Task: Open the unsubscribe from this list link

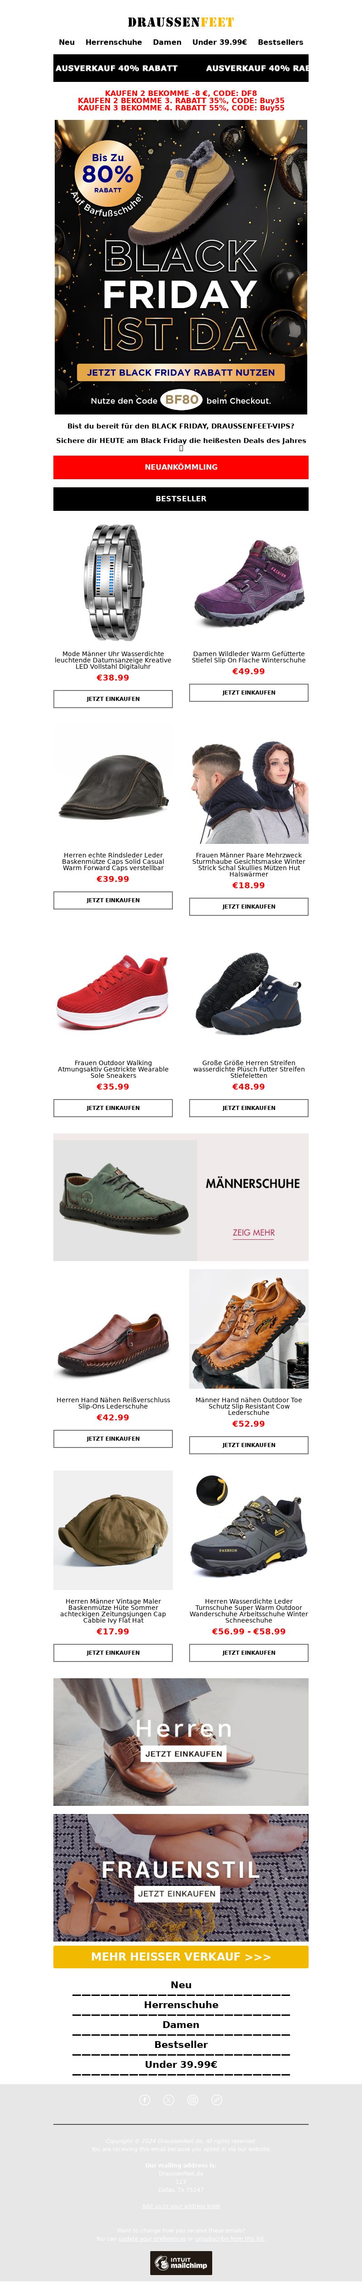Action: 229,2238
